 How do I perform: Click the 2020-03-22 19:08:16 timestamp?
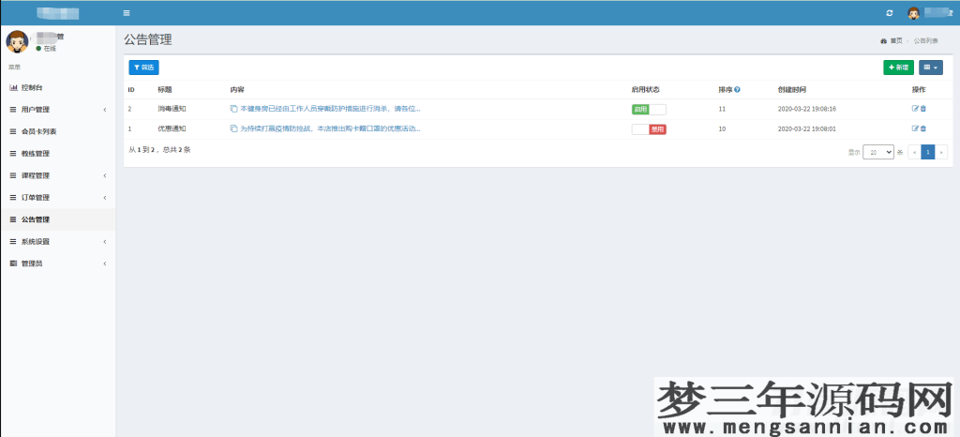(x=807, y=109)
